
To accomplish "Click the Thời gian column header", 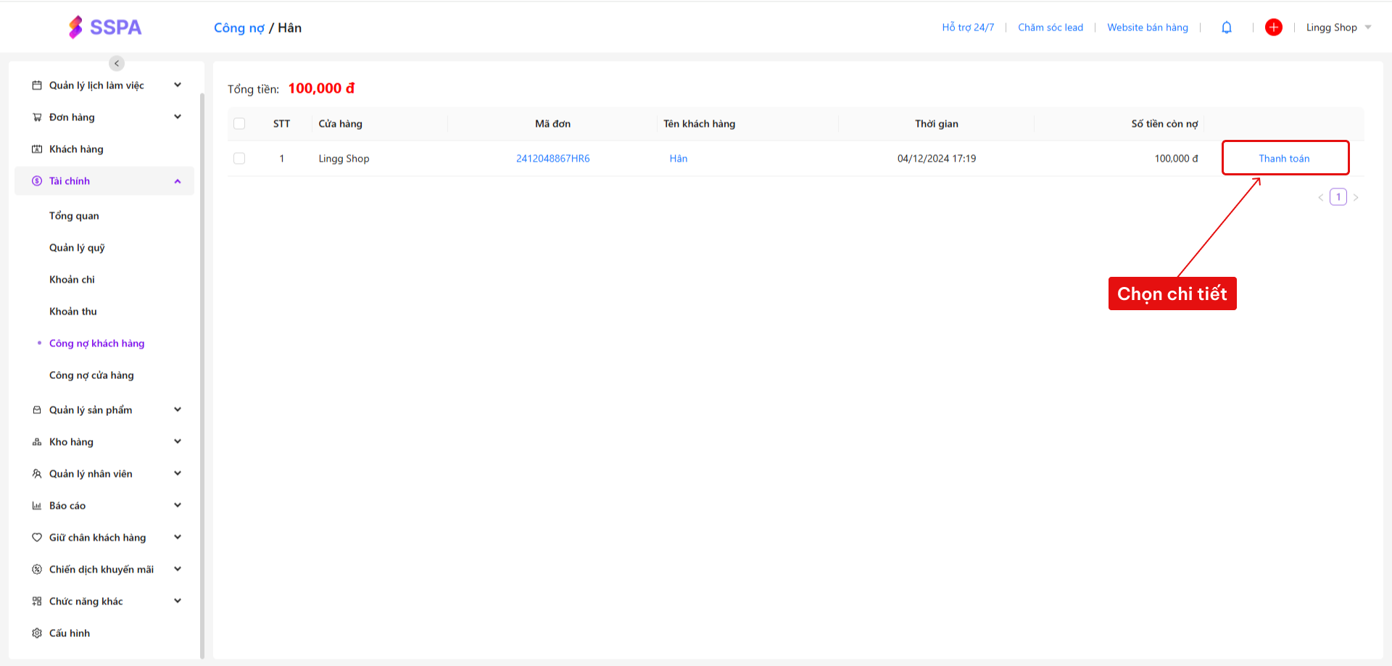I will click(936, 123).
